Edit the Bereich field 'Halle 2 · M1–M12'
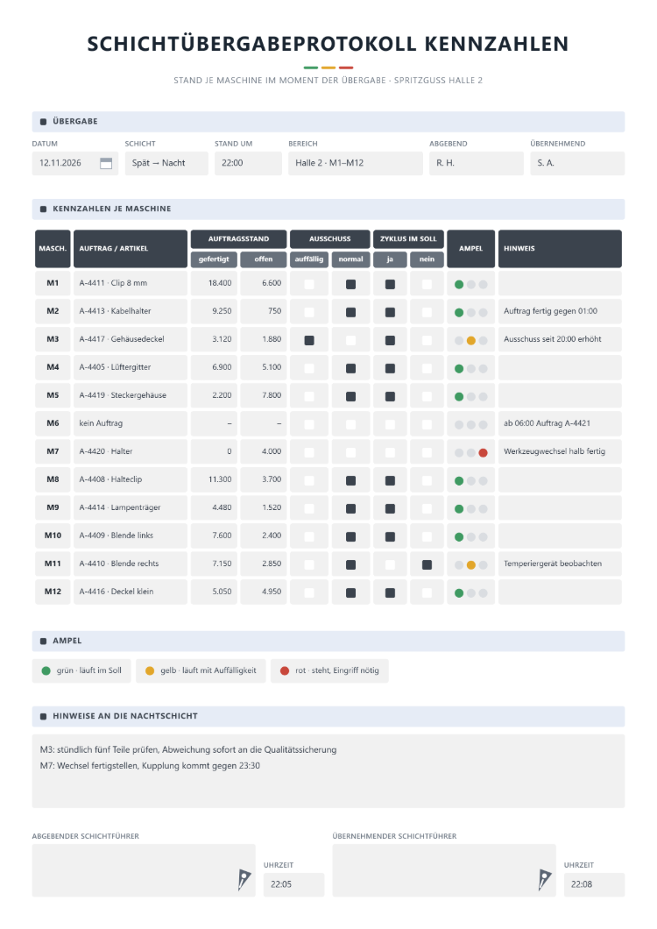657x929 pixels. 356,164
